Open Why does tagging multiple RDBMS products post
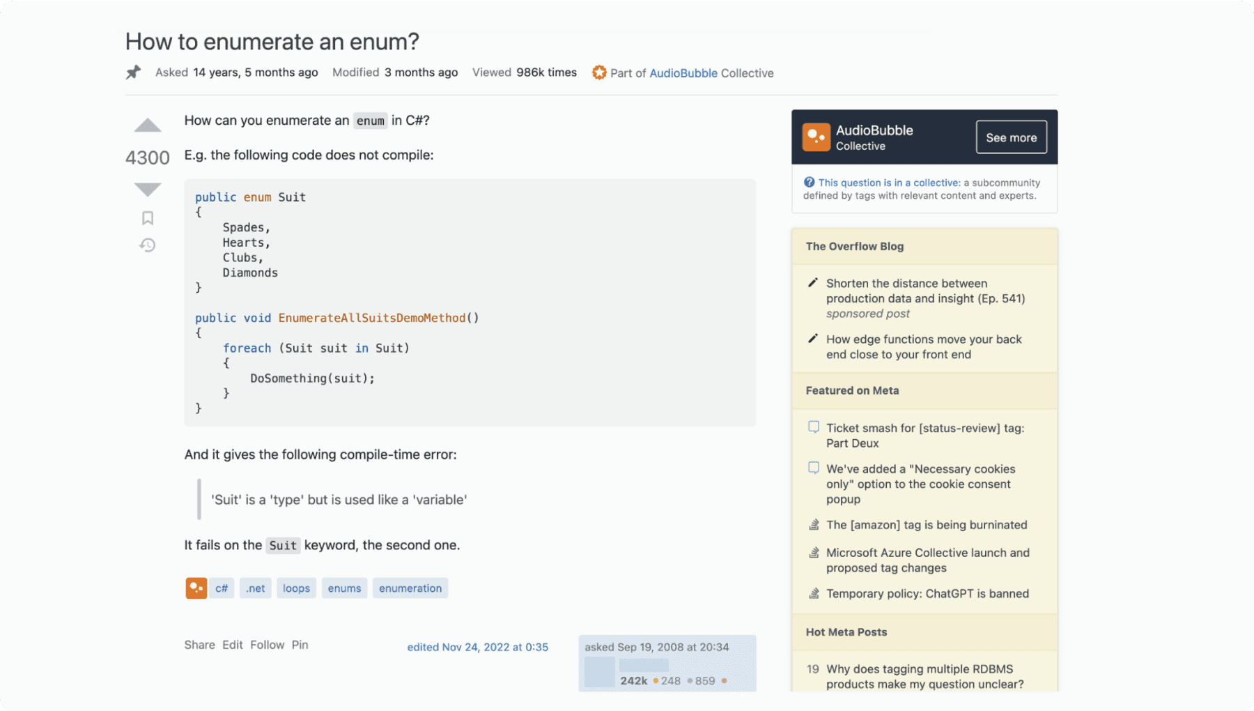Viewport: 1254px width, 711px height. (925, 676)
